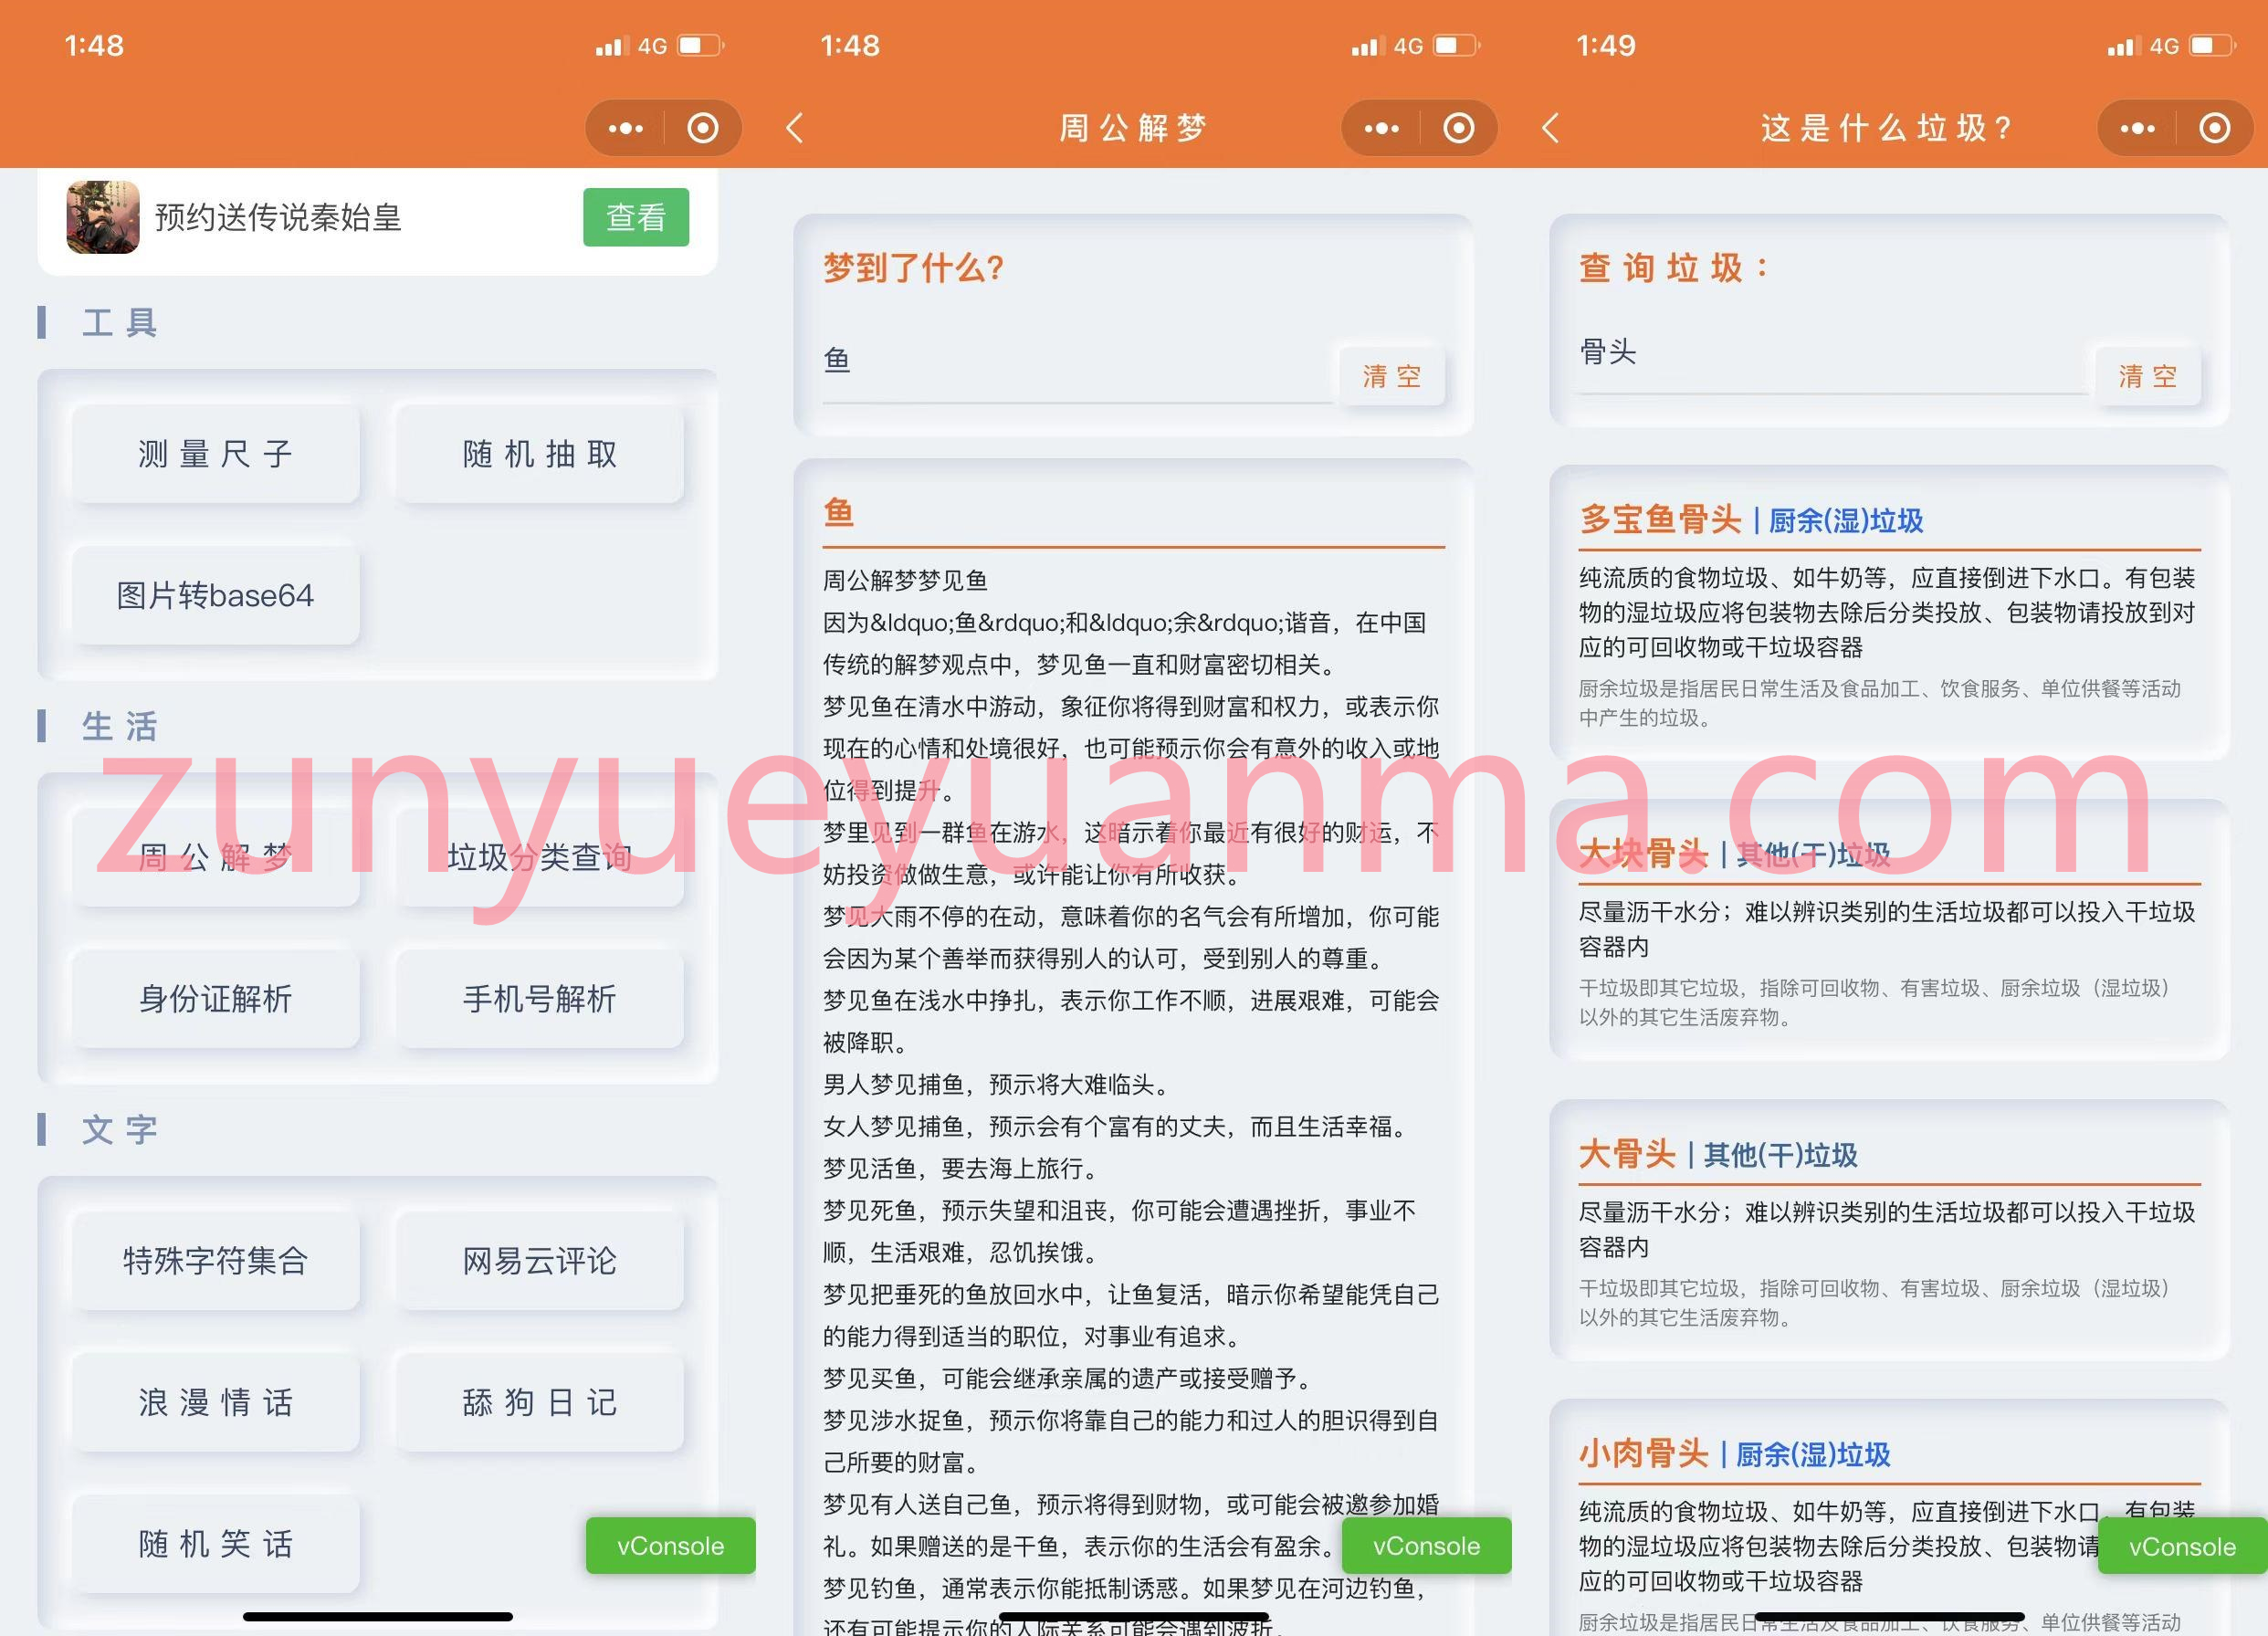Clear the dream search with 清空
The image size is (2268, 1636).
[x=1392, y=376]
